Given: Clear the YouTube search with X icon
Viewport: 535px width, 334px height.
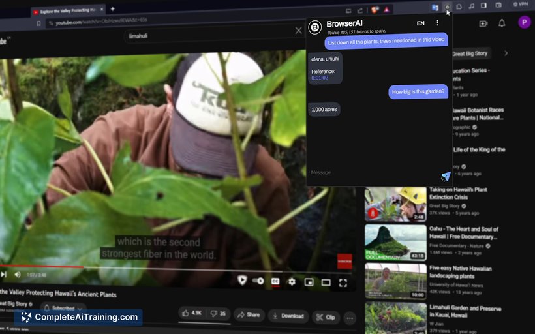Looking at the screenshot, I should click(x=299, y=31).
